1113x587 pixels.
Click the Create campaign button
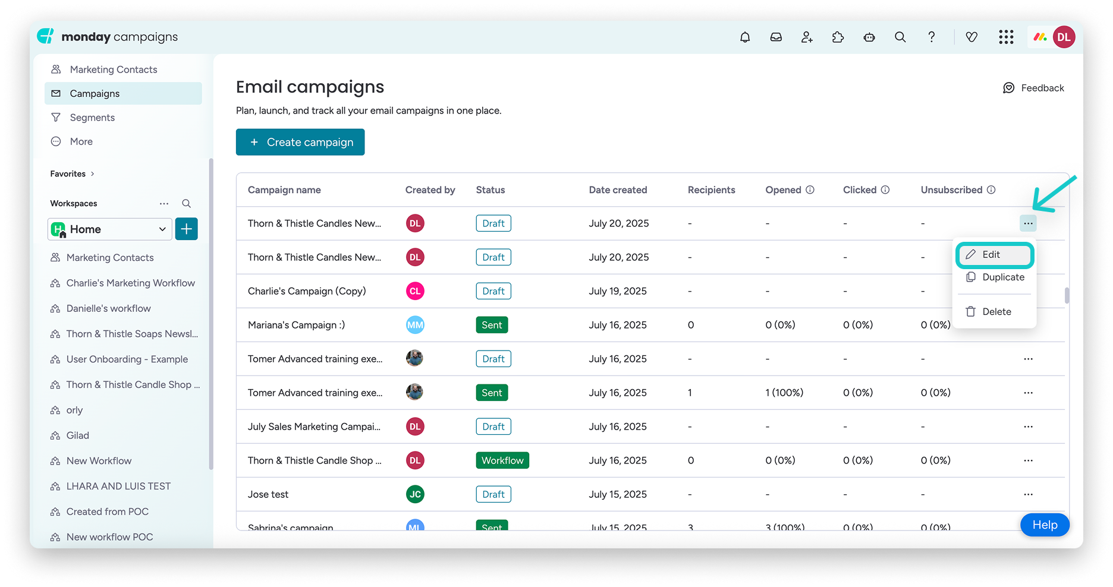click(x=300, y=142)
